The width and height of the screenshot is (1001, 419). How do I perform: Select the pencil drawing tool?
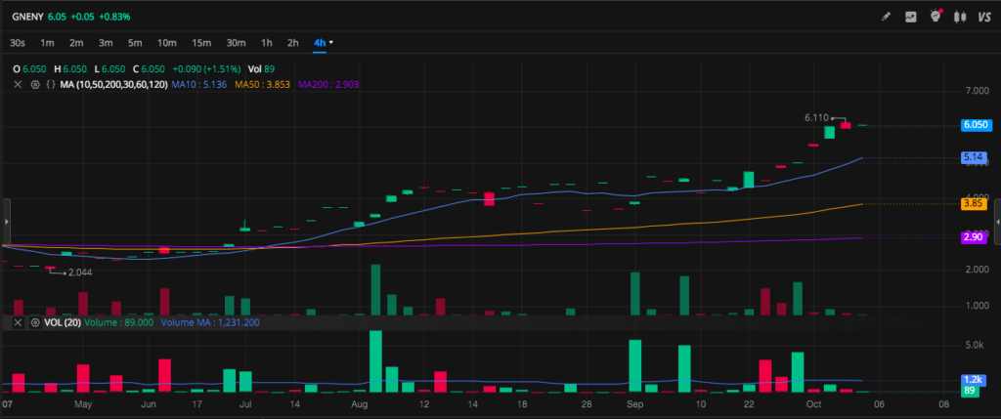(886, 17)
